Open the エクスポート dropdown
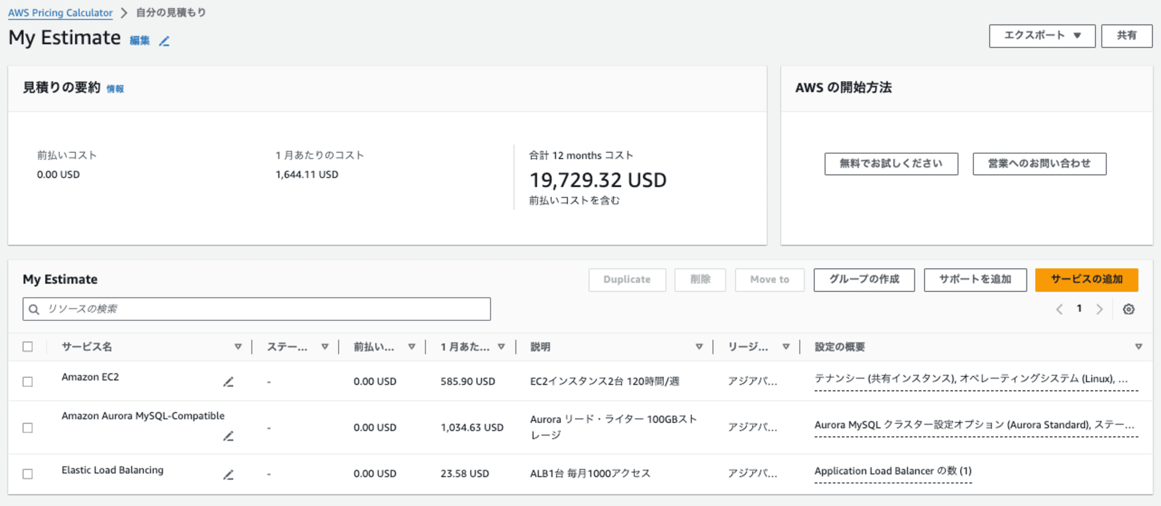1161x506 pixels. click(x=1042, y=35)
